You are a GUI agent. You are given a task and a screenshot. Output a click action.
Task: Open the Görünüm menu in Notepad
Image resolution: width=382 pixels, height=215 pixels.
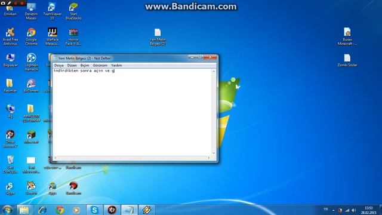pyautogui.click(x=100, y=65)
